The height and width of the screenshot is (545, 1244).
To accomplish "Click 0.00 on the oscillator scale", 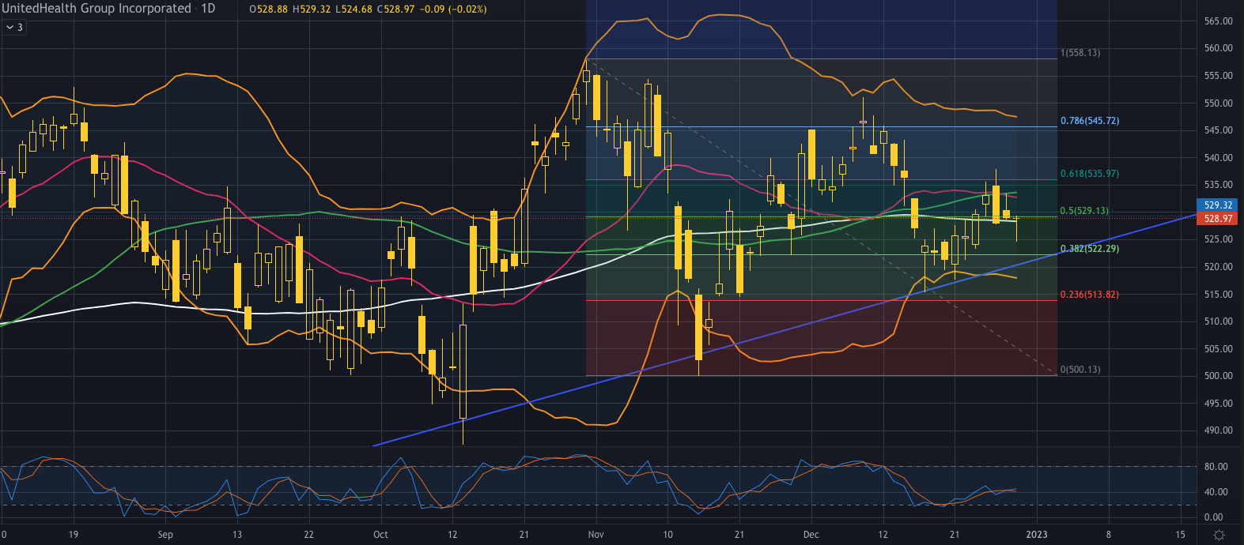I will click(x=1214, y=517).
